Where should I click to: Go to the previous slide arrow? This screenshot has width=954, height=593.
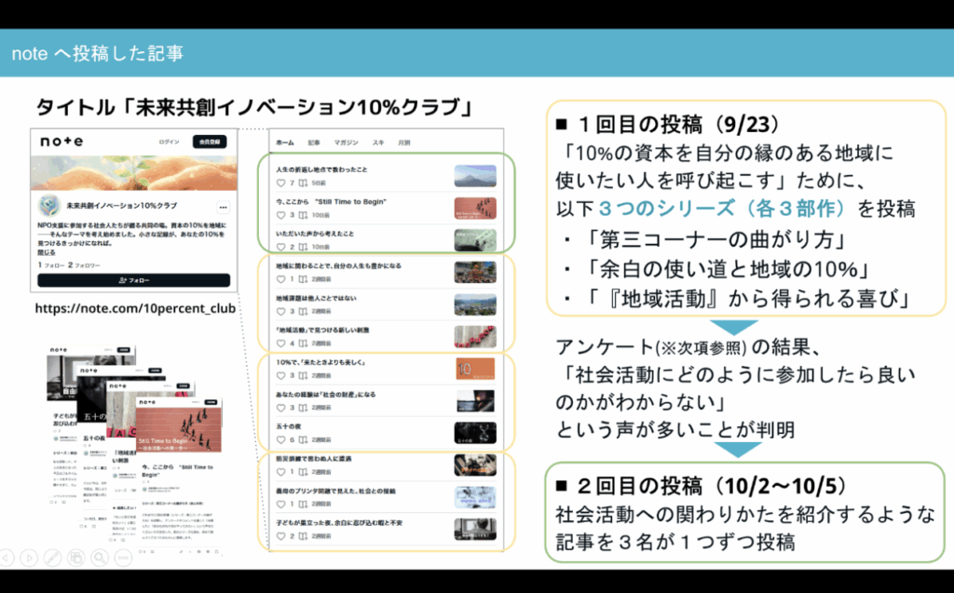point(7,558)
